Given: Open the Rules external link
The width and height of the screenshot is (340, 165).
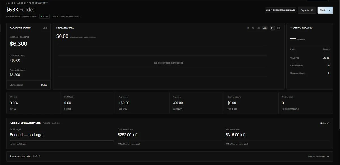Looking at the screenshot, I should click(325, 123).
